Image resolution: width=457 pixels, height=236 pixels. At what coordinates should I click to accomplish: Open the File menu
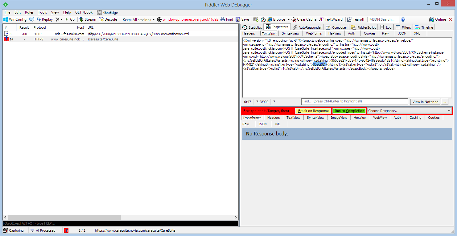(x=7, y=12)
